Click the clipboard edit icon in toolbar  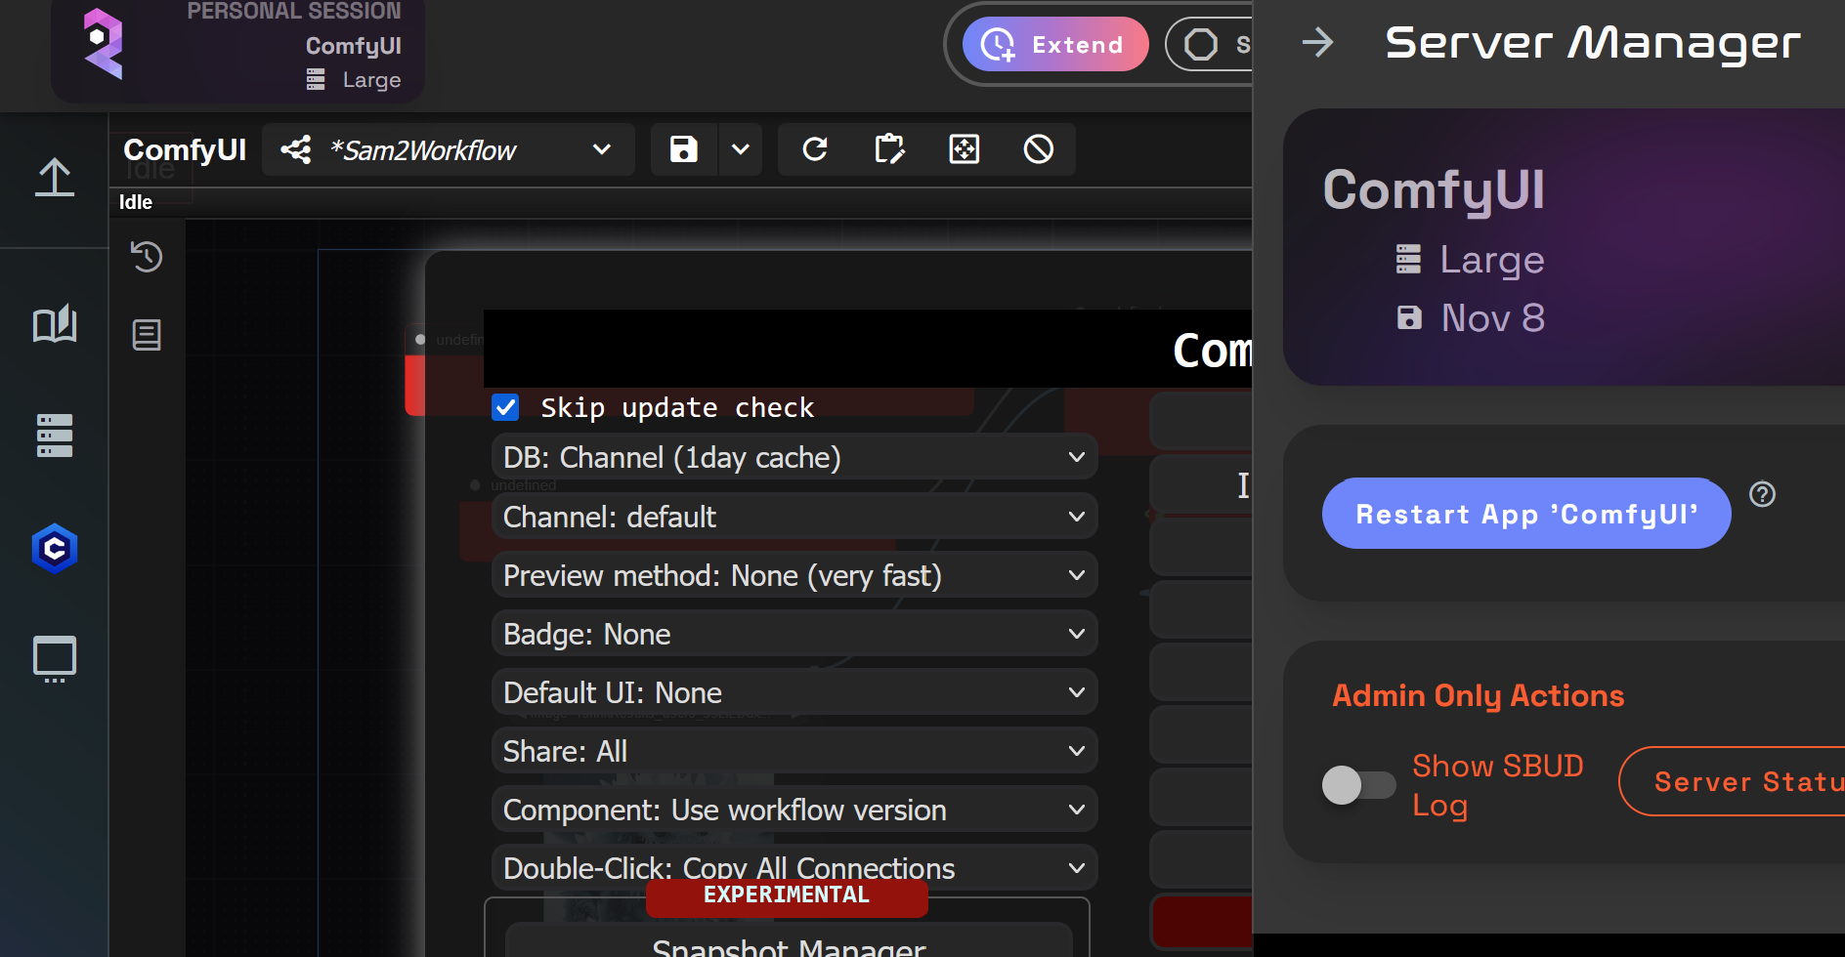coord(889,149)
